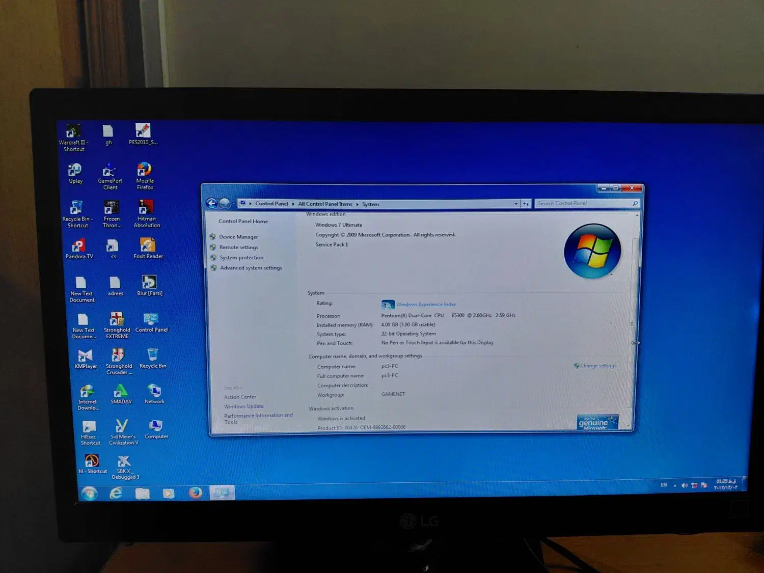Click Change settings for computer name

[598, 366]
